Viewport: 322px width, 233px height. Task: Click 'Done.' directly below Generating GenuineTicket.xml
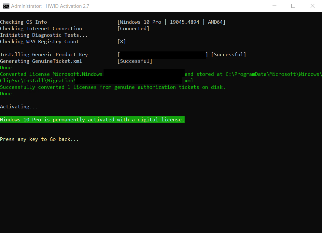(7, 68)
